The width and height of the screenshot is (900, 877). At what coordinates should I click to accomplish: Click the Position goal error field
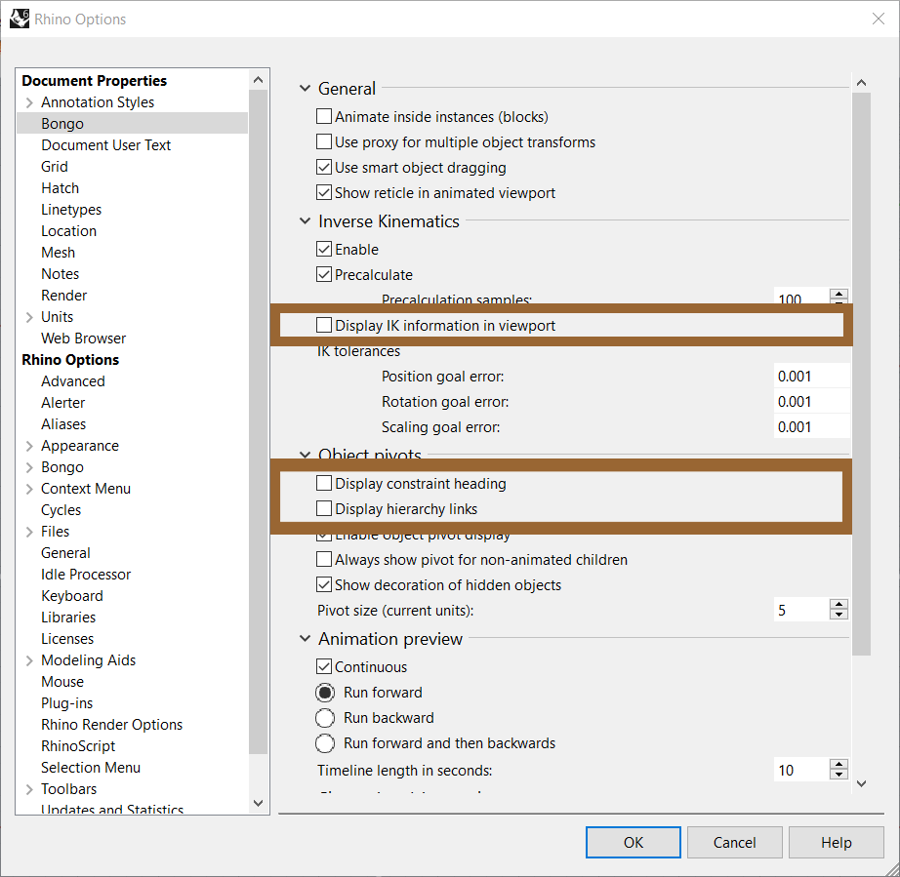pos(811,377)
